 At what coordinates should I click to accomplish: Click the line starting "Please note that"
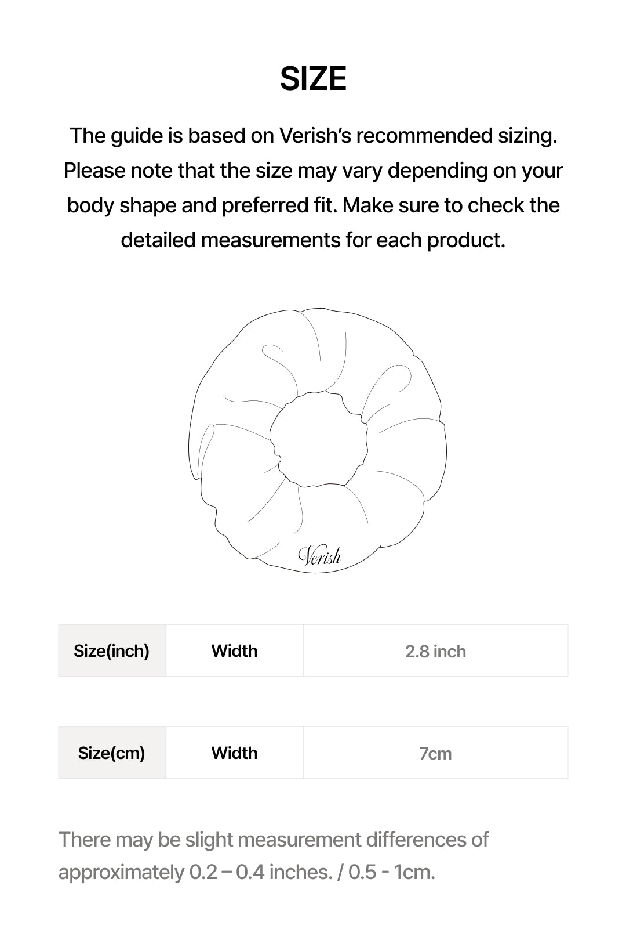point(313,171)
